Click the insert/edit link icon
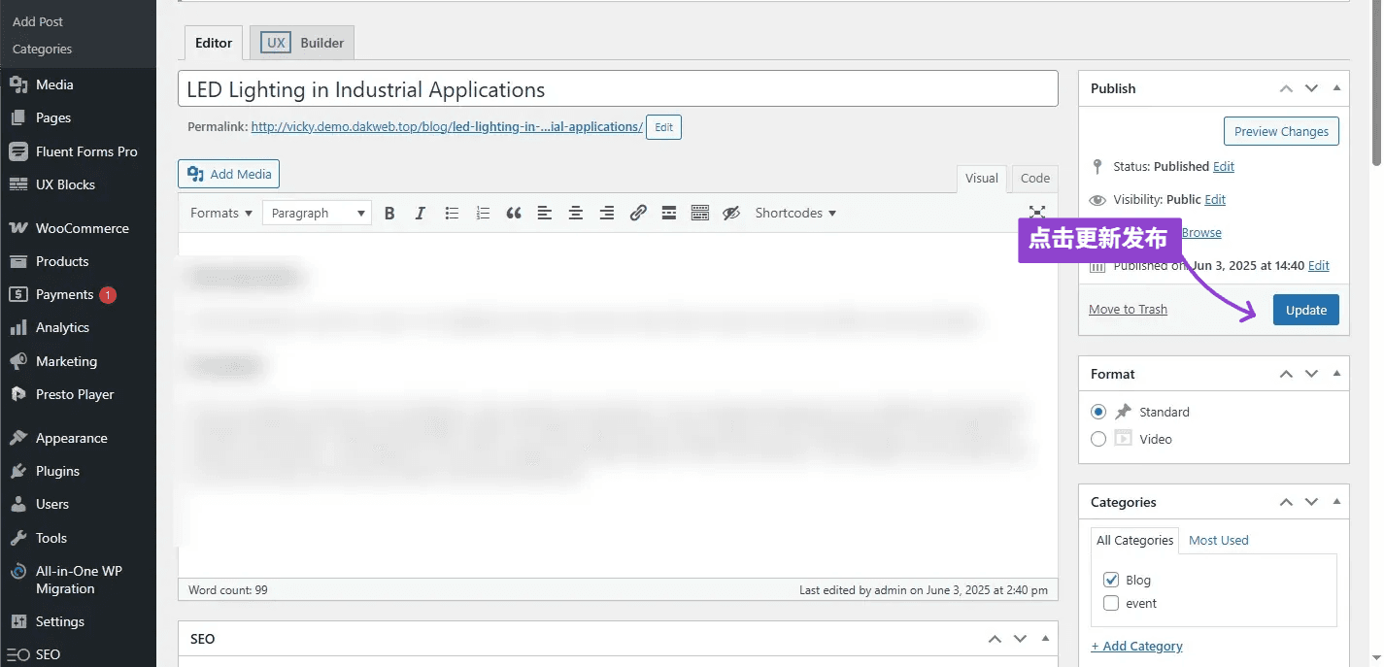 pos(638,214)
